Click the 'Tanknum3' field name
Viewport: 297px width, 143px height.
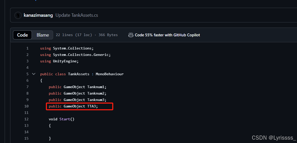[96, 100]
